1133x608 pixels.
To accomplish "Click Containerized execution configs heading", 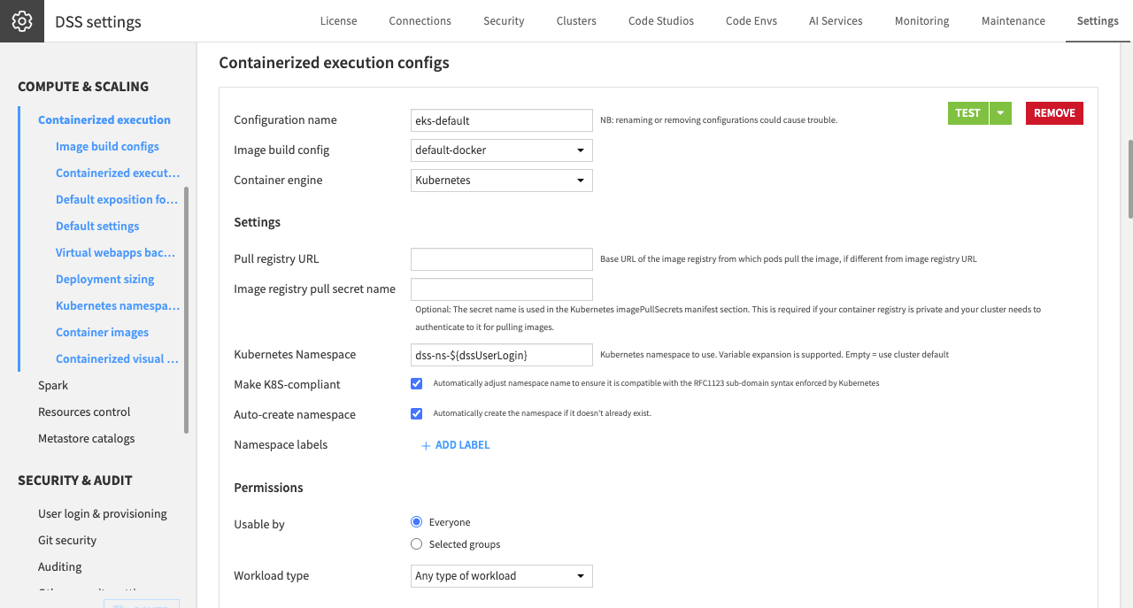I will click(334, 63).
